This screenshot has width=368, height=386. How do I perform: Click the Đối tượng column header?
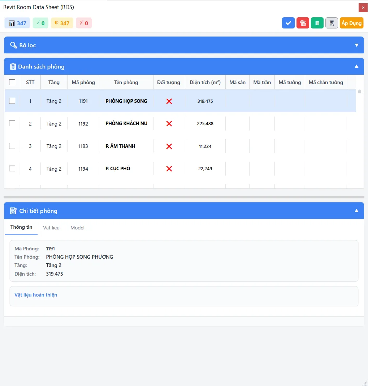coord(169,83)
